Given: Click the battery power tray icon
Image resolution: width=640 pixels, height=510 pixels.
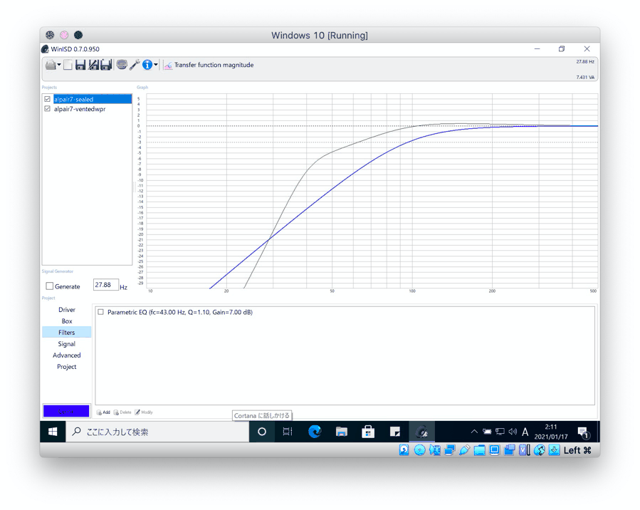Looking at the screenshot, I should (487, 431).
